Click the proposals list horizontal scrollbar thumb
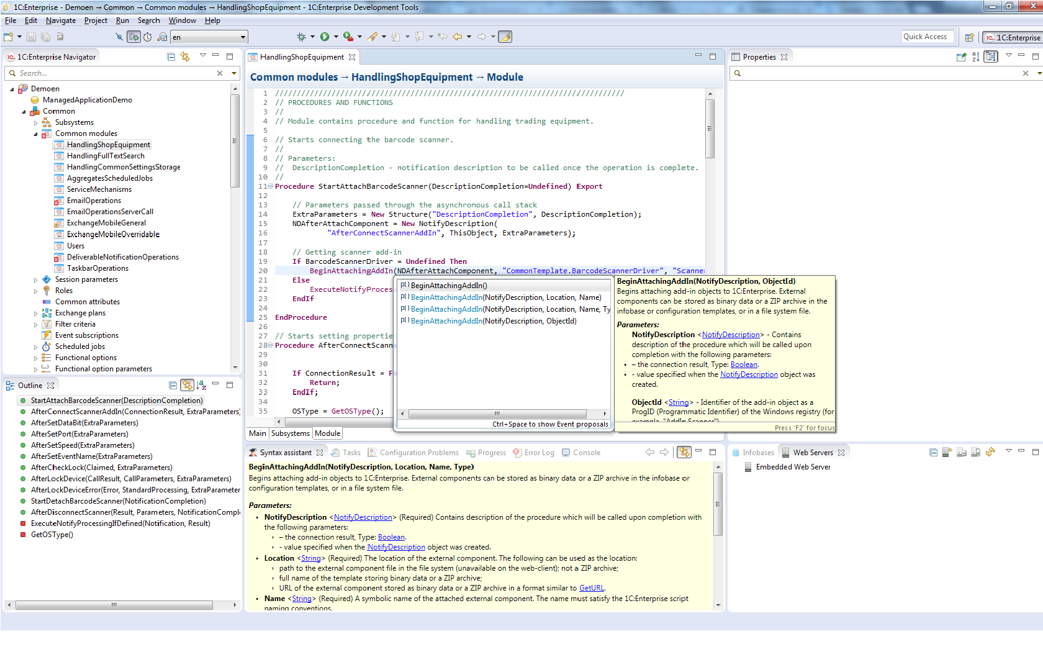1043x652 pixels. 497,414
